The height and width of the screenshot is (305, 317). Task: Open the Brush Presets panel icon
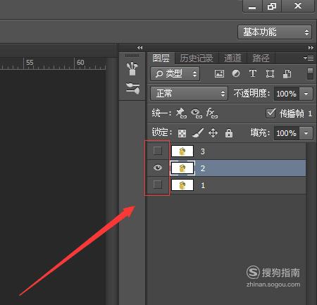(132, 89)
